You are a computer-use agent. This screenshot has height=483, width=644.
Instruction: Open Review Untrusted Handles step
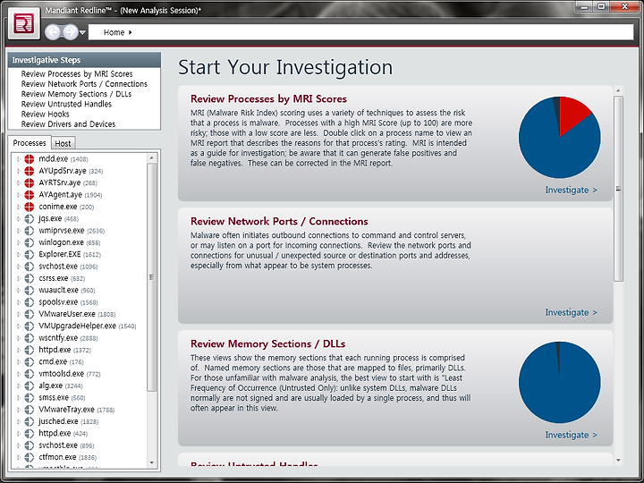point(66,104)
